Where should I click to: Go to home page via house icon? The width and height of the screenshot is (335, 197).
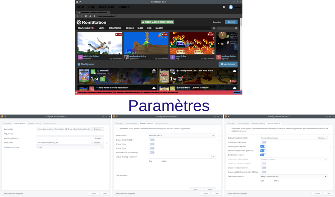click(x=90, y=16)
